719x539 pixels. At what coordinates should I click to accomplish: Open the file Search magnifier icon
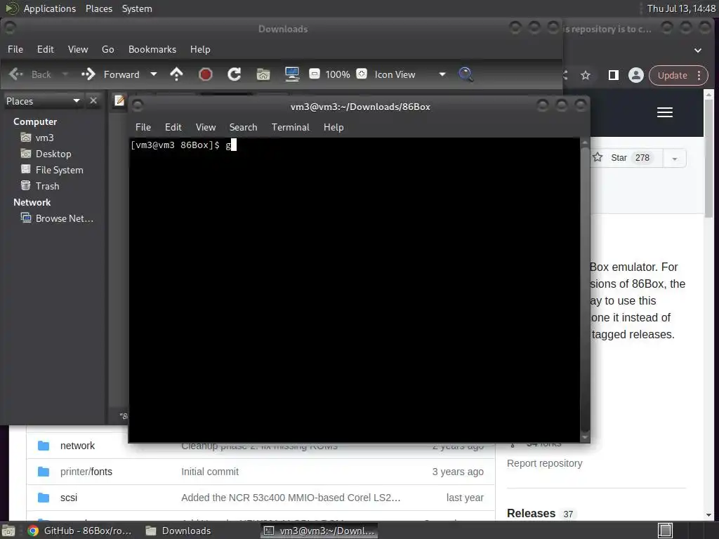[466, 74]
